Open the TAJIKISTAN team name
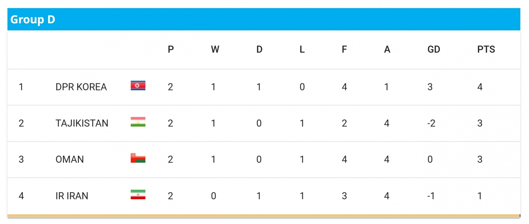529x224 pixels. (82, 123)
